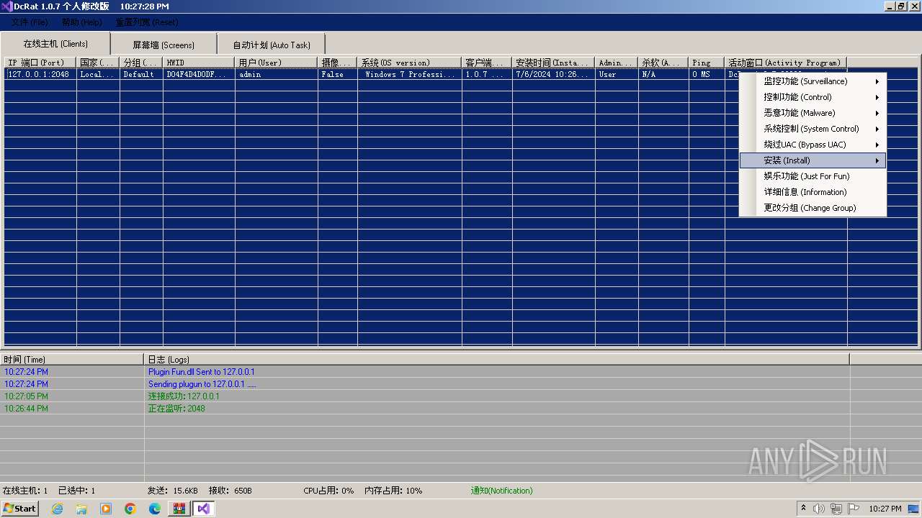Image resolution: width=922 pixels, height=518 pixels.
Task: Click the '7/6/2024 10:26...' install time cell
Action: click(554, 74)
